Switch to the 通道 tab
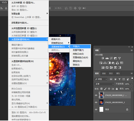The image size is (134, 121). pos(104,73)
